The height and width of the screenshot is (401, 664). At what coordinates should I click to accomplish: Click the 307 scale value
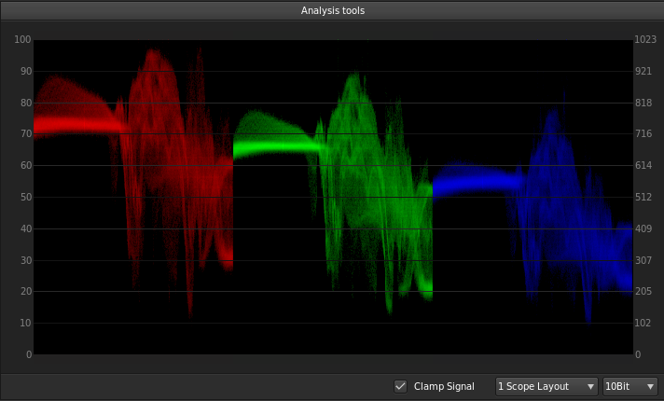(x=643, y=260)
